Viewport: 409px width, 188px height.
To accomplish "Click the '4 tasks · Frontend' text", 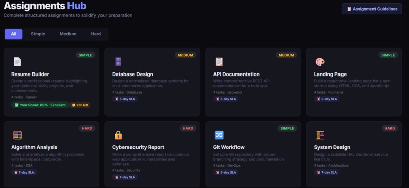I will [x=328, y=92].
